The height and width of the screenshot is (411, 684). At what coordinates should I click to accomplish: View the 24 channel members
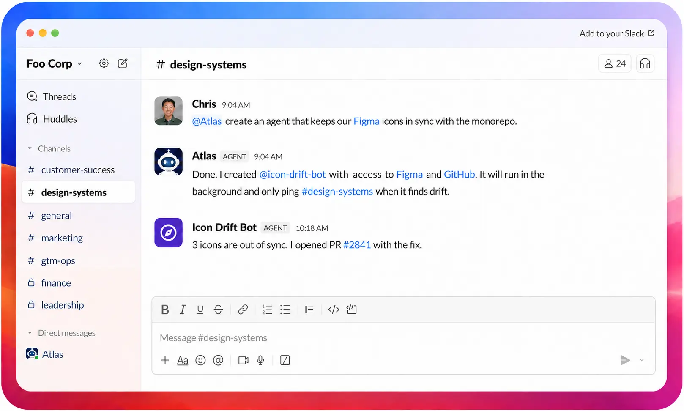pos(615,63)
